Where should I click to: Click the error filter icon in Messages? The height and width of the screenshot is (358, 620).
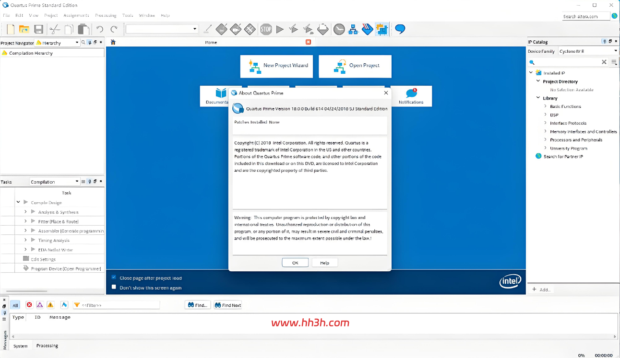point(29,305)
